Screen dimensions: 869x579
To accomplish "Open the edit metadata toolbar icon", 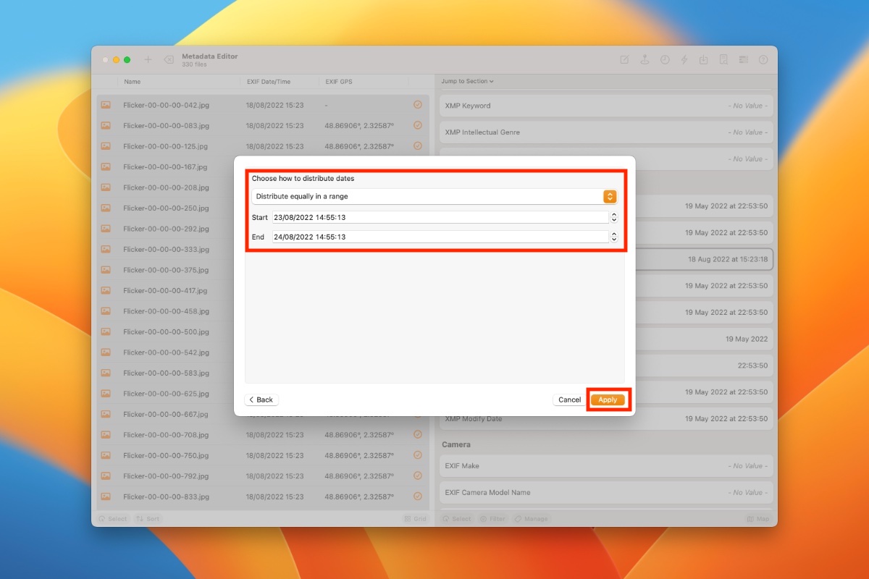I will [624, 60].
